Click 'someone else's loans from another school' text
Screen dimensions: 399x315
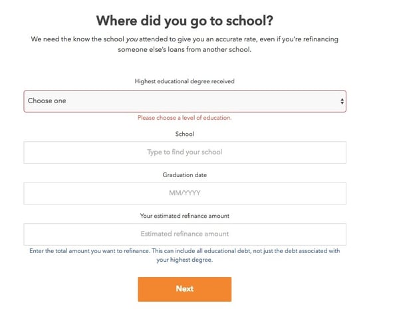[185, 49]
